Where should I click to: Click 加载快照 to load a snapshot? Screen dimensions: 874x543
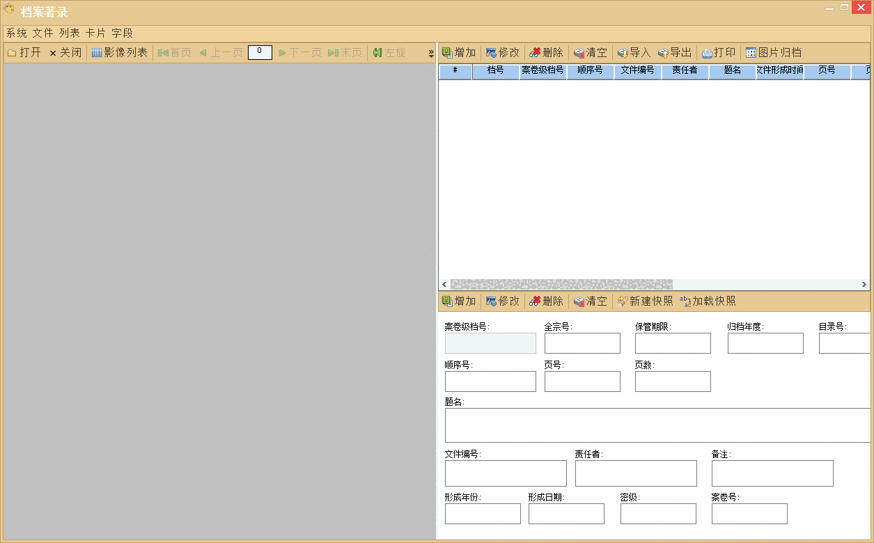(x=708, y=301)
